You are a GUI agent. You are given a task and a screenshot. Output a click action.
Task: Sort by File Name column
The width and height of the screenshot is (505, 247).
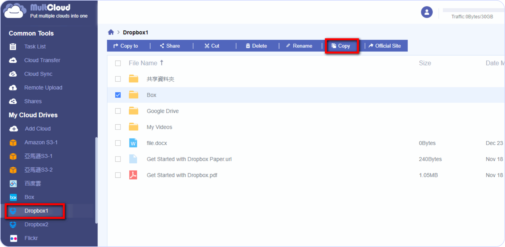146,63
